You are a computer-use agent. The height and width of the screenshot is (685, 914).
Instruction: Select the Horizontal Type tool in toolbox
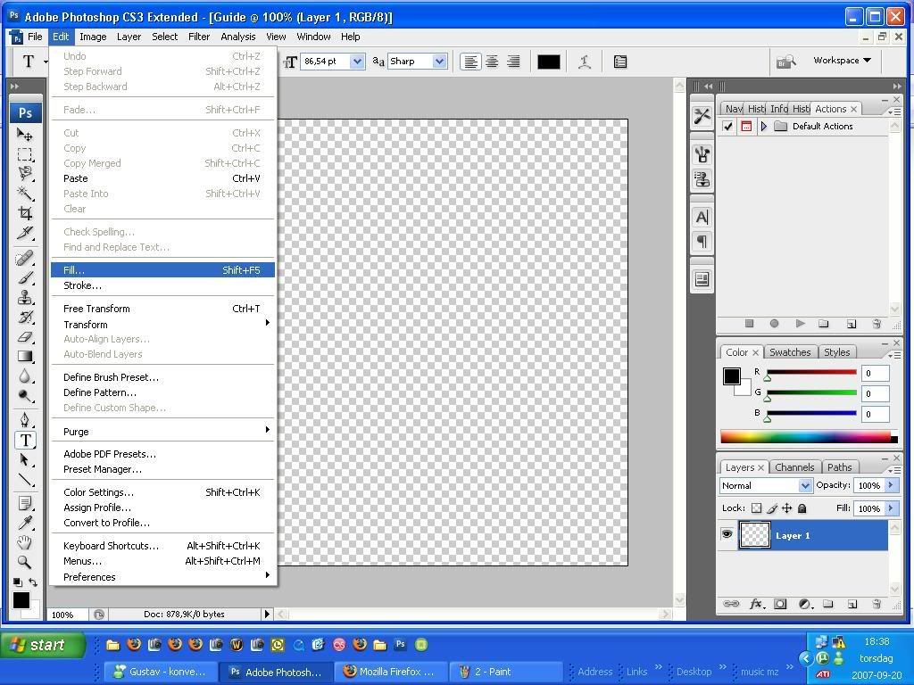tap(25, 441)
